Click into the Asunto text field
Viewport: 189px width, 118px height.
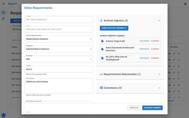pyautogui.click(x=58, y=69)
